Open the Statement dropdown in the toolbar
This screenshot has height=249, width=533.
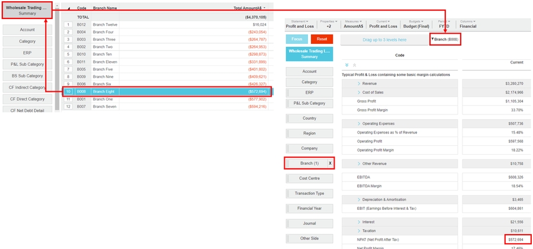point(300,24)
